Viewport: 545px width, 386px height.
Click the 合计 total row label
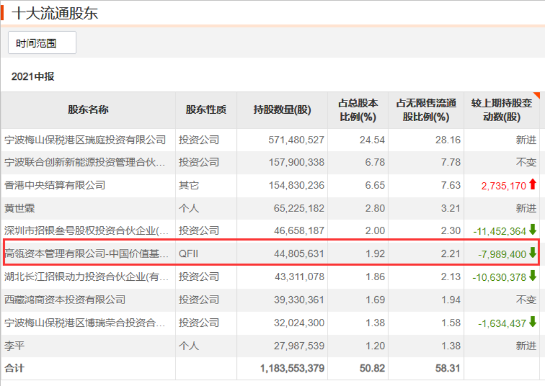14,368
